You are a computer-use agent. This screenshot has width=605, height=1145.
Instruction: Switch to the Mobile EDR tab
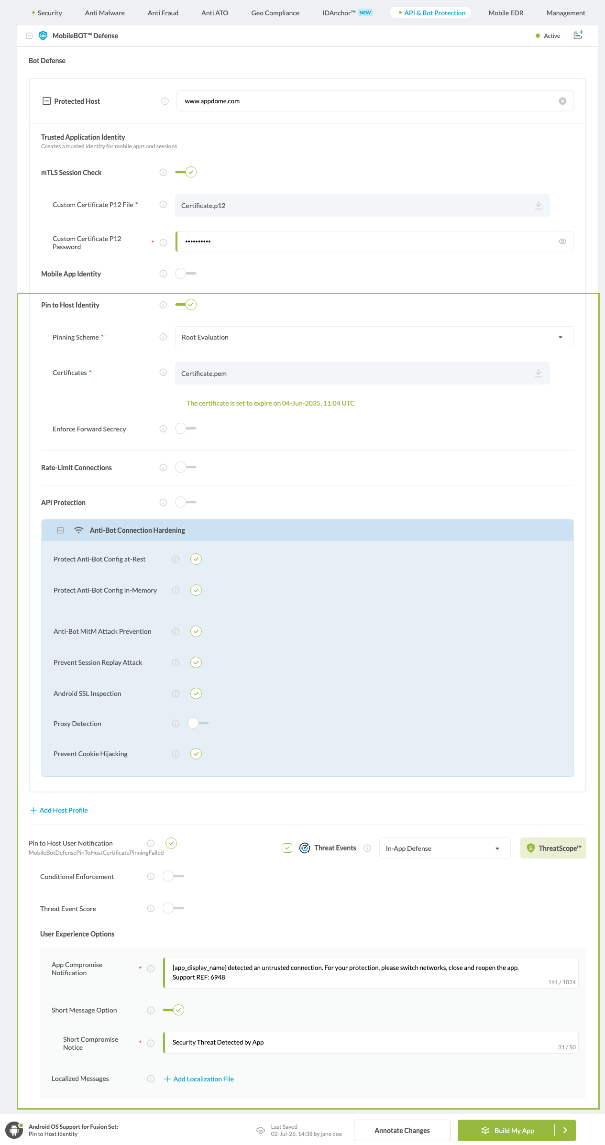[x=506, y=13]
